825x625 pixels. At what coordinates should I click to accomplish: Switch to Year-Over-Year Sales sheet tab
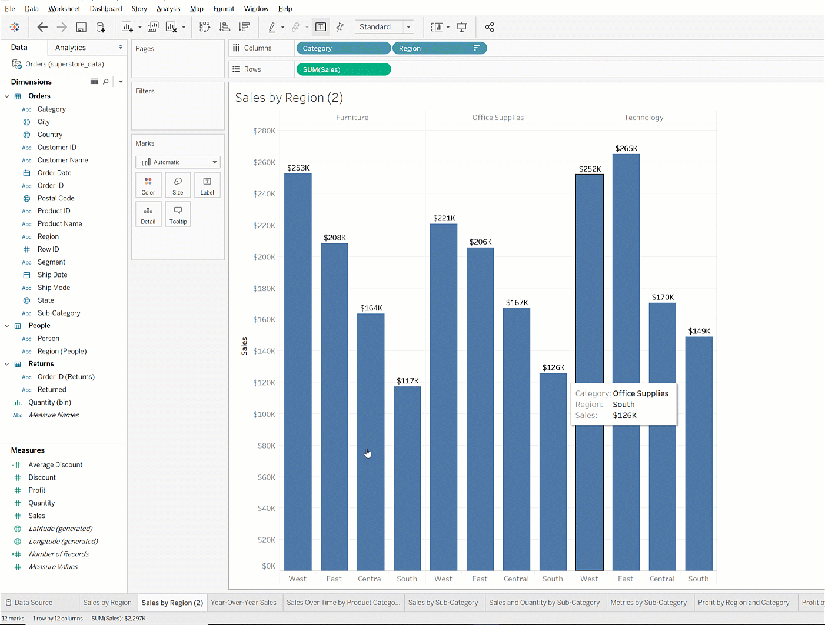244,603
